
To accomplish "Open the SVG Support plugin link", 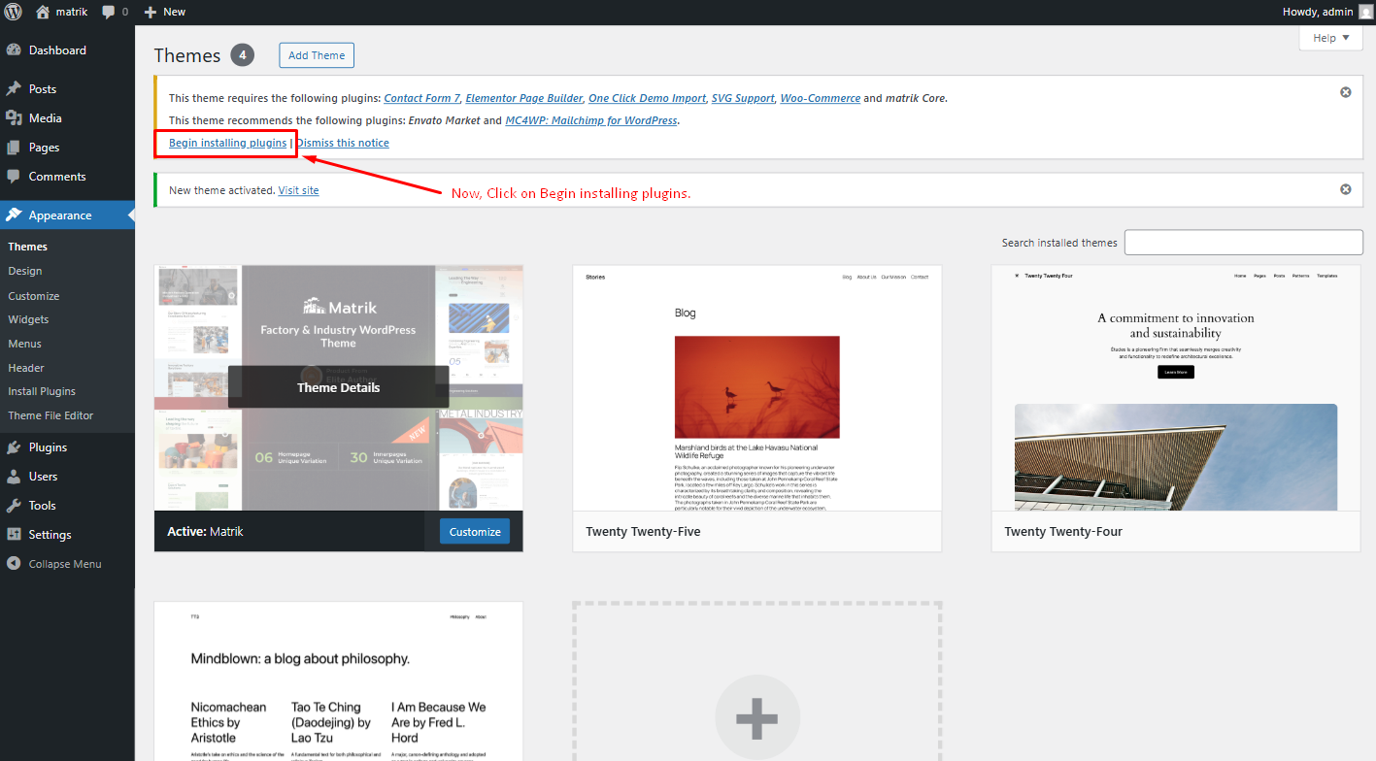I will (x=743, y=98).
